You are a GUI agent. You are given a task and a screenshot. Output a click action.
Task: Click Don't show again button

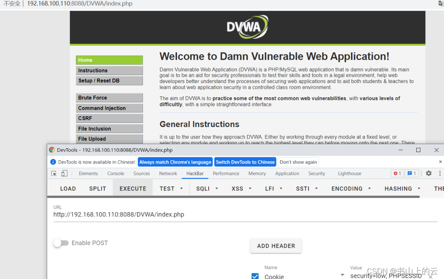pyautogui.click(x=298, y=162)
